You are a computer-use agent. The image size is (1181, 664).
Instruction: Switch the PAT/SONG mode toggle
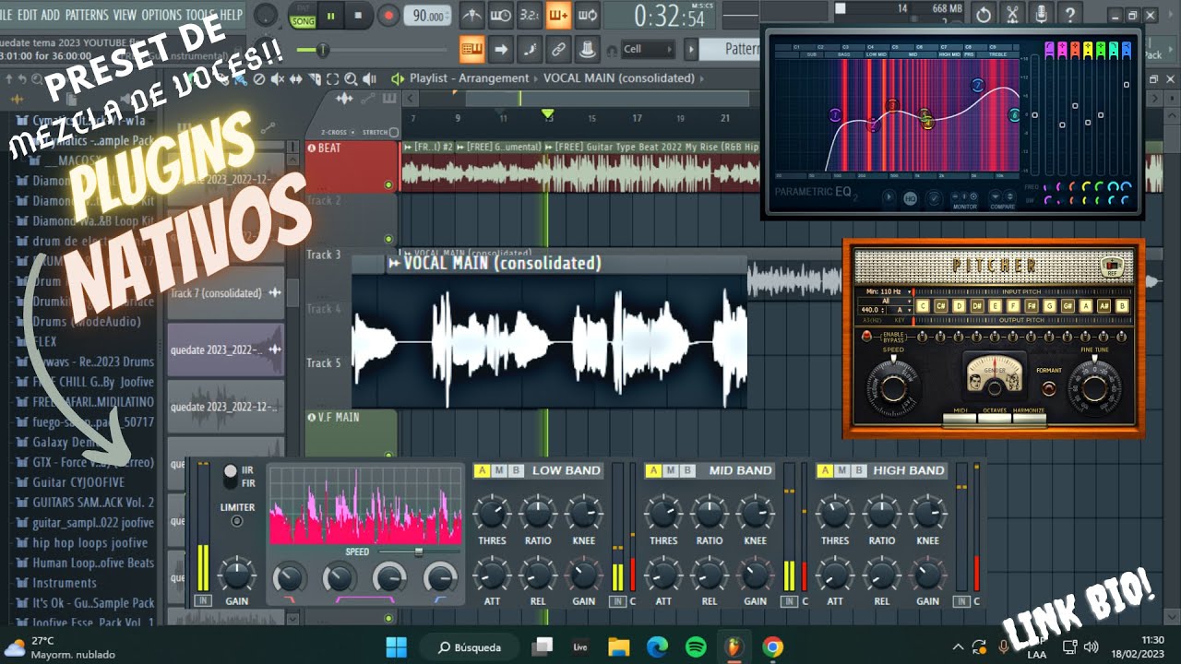(302, 15)
